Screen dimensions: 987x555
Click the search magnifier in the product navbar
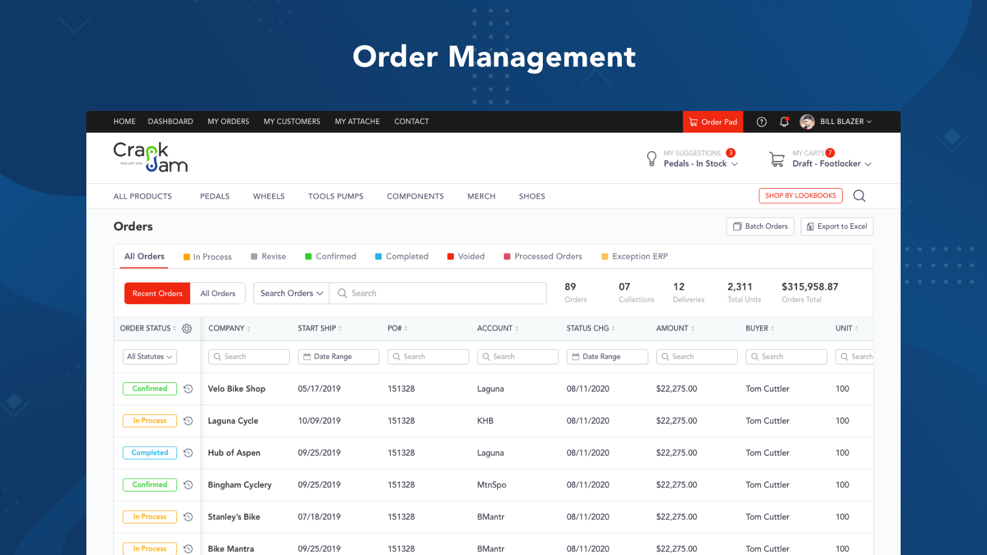(x=859, y=195)
